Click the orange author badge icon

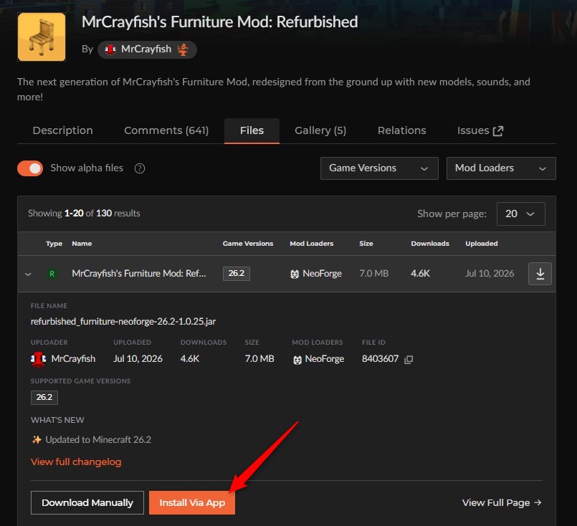click(183, 49)
